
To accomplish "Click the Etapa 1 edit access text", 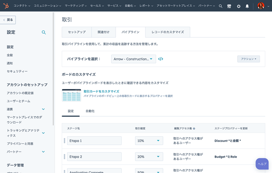I will pos(188,141).
